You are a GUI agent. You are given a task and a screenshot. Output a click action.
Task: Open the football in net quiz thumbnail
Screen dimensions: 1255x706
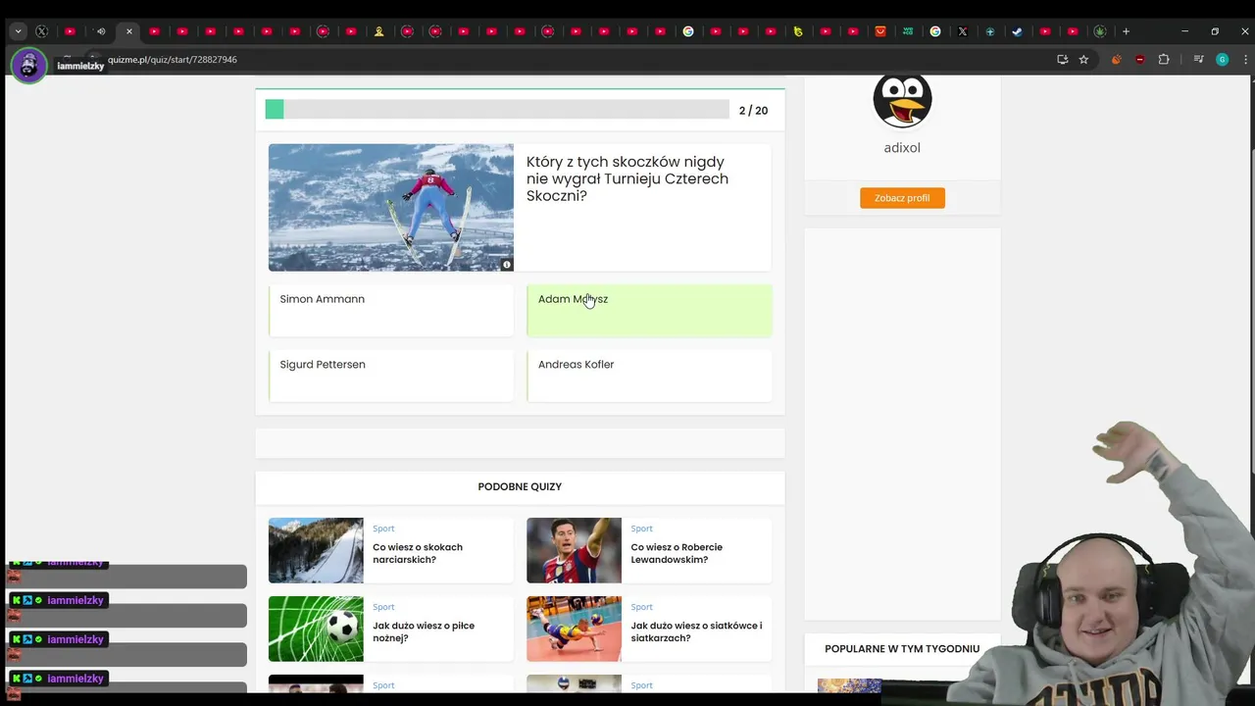point(316,629)
